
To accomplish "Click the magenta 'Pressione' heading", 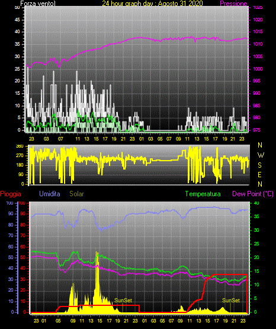I will click(233, 4).
